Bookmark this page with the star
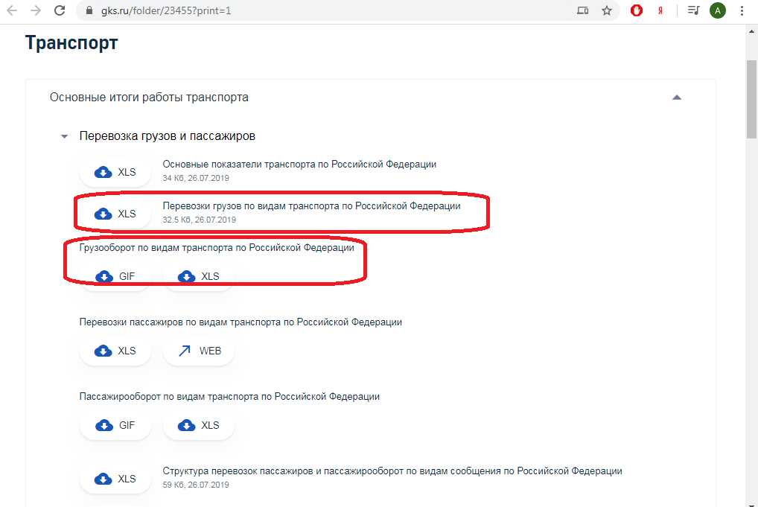758x507 pixels. tap(607, 10)
